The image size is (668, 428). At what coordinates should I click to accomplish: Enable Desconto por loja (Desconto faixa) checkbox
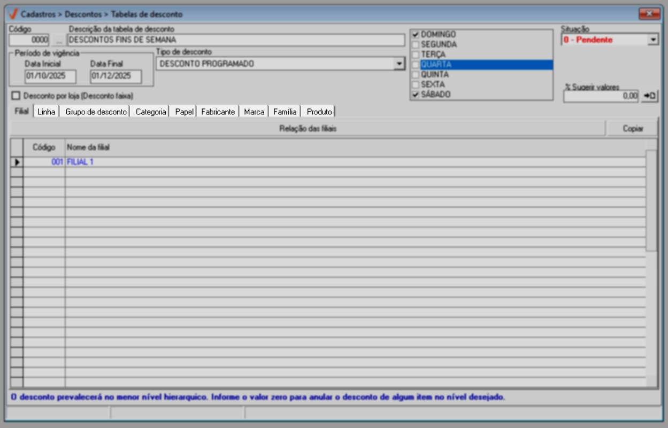16,96
